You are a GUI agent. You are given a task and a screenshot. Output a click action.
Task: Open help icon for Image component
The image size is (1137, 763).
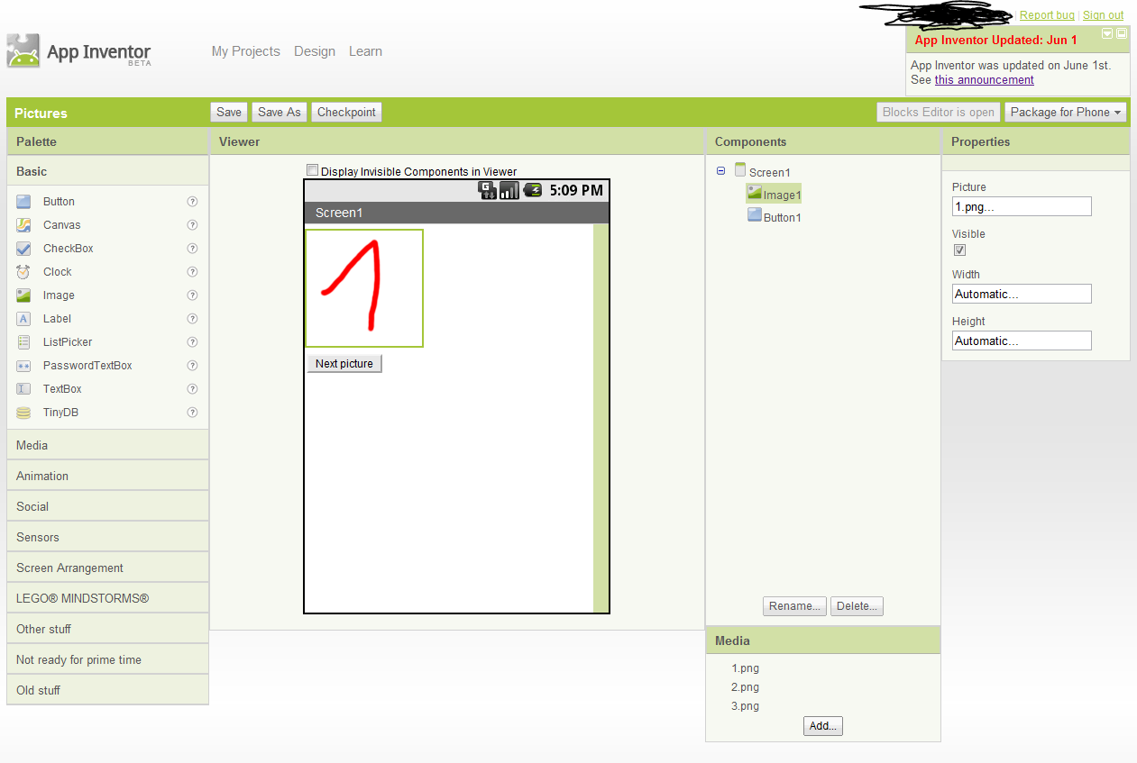coord(192,295)
